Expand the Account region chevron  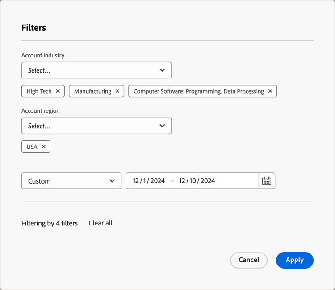(162, 126)
